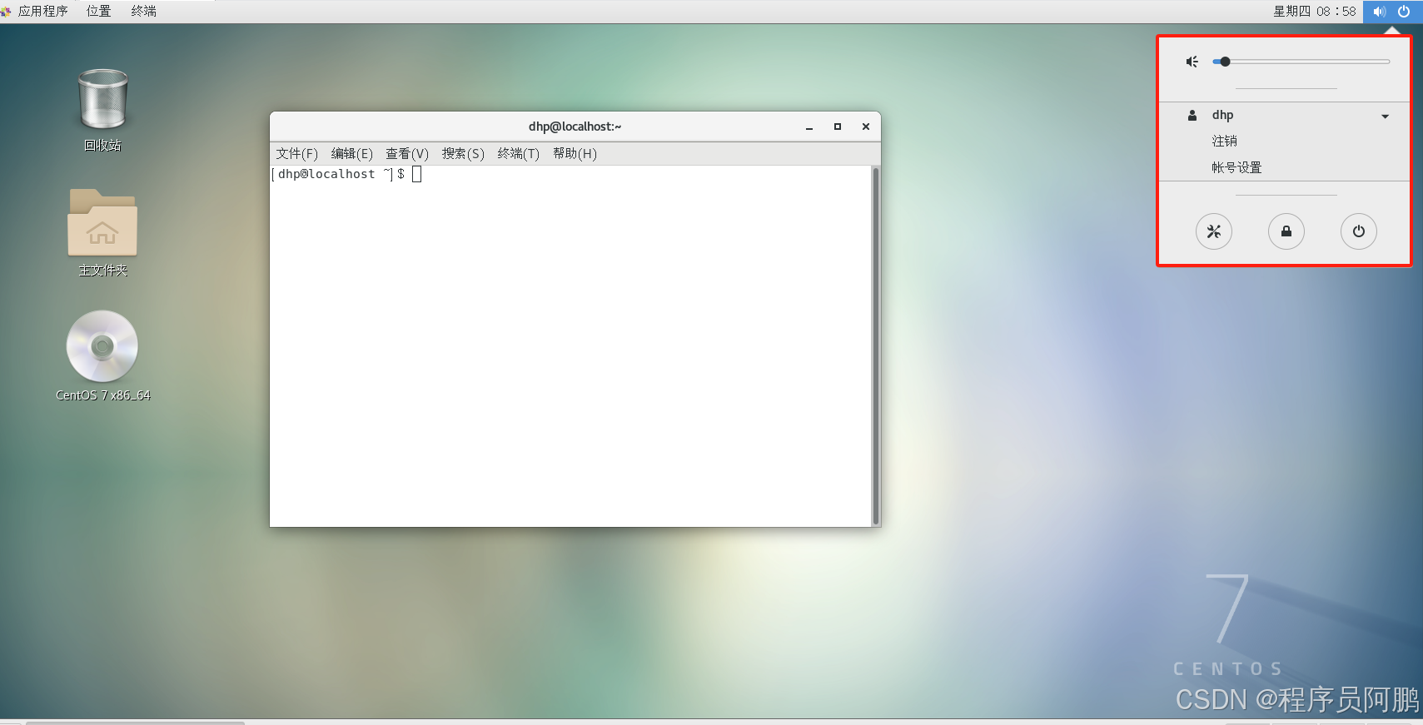Click the terminal prompt input area
This screenshot has height=725, width=1423.
point(570,345)
